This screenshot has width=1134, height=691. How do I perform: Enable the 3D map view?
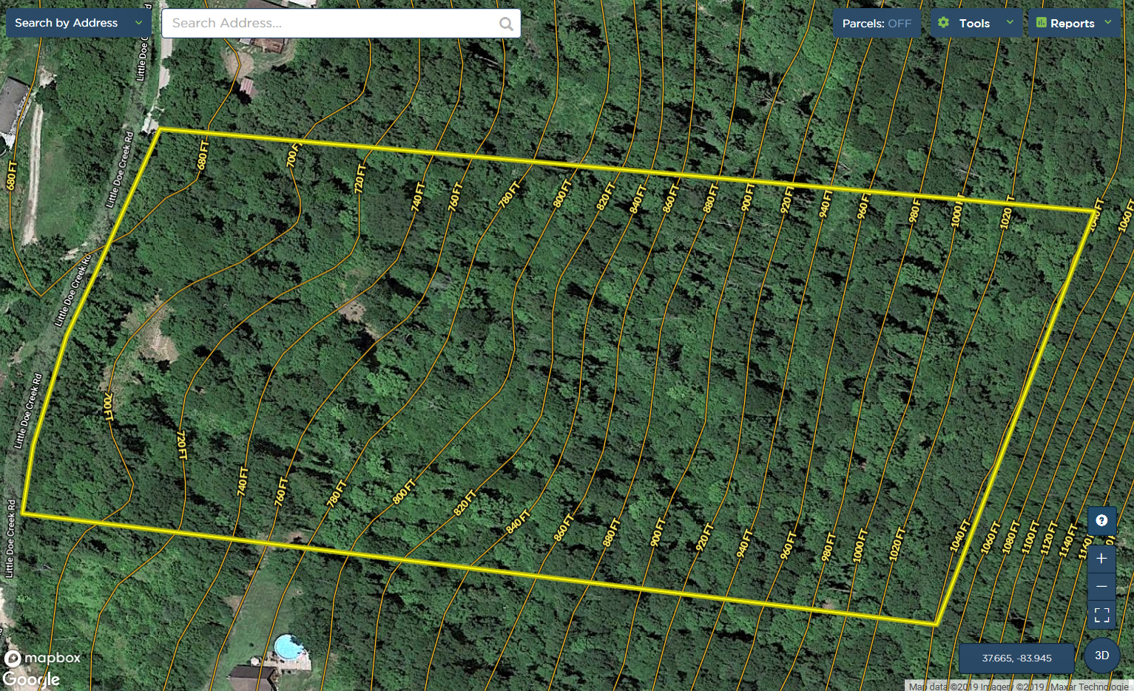tap(1101, 656)
